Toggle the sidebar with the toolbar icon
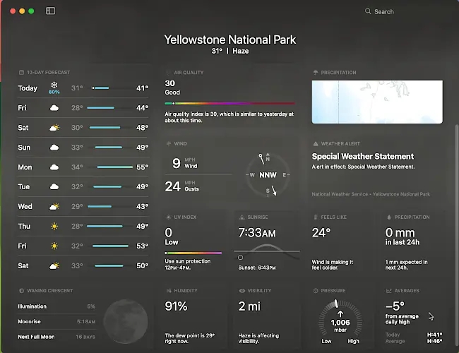This screenshot has width=459, height=353. 50,11
